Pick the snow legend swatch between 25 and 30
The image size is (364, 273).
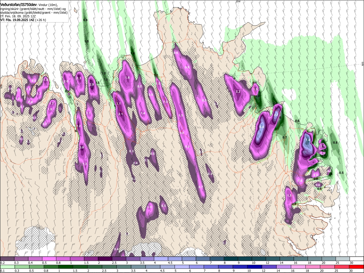343,258
